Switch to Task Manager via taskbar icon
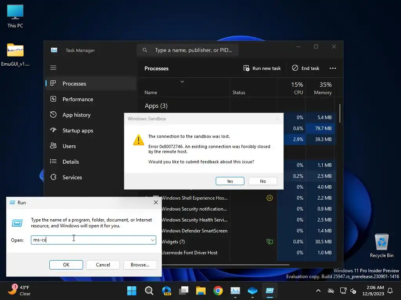This screenshot has height=300, width=401. [x=235, y=291]
